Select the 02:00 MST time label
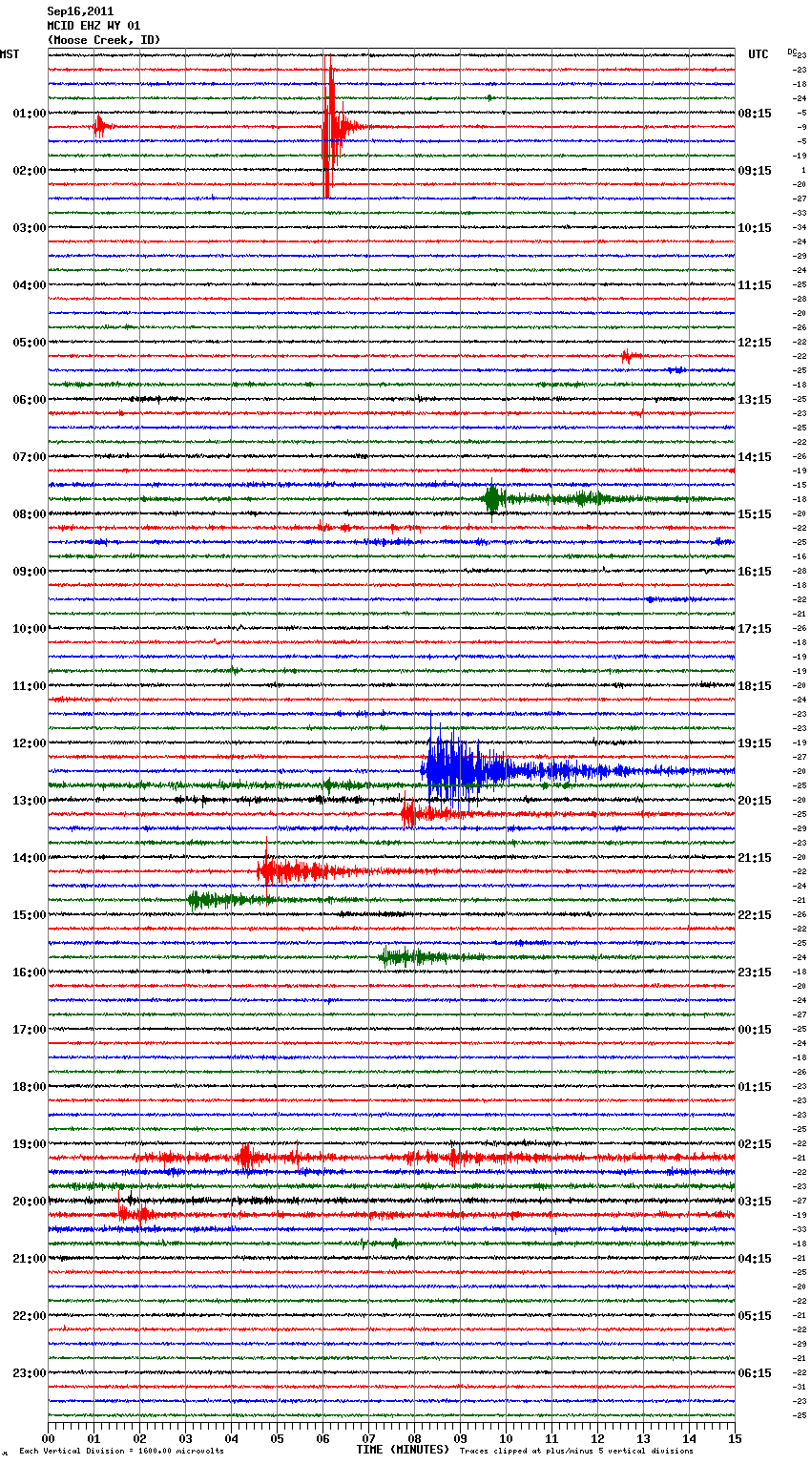The image size is (811, 1464). pyautogui.click(x=29, y=170)
